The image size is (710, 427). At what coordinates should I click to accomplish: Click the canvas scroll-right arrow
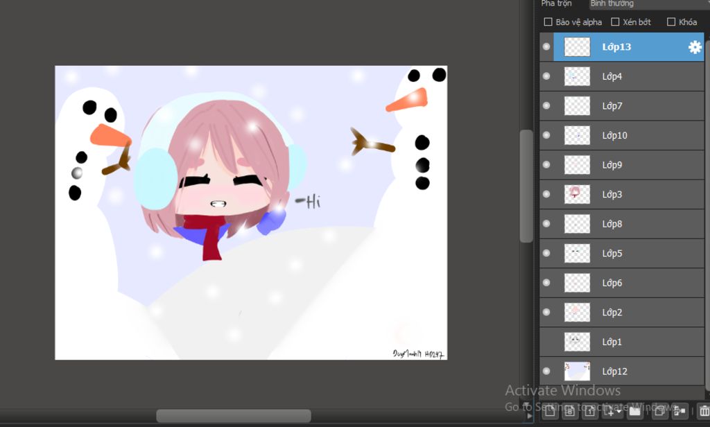[x=529, y=416]
